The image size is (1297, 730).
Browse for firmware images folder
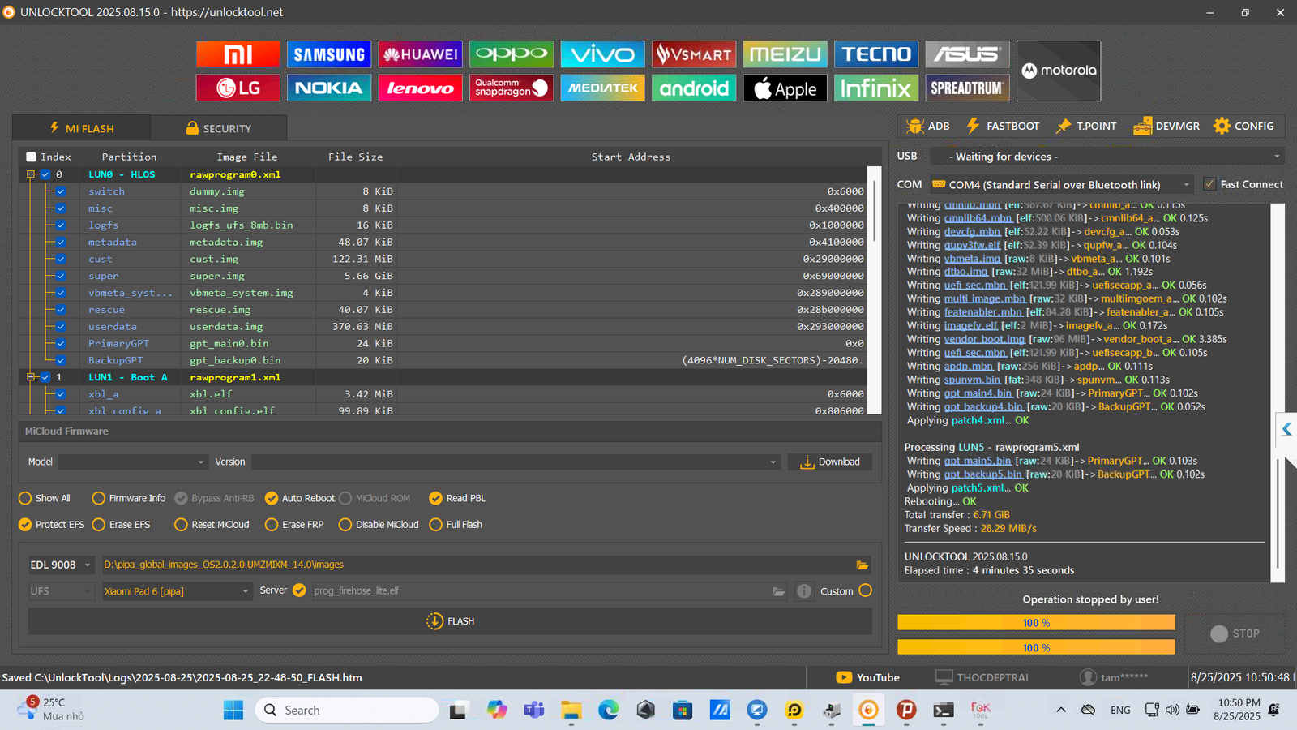click(862, 565)
